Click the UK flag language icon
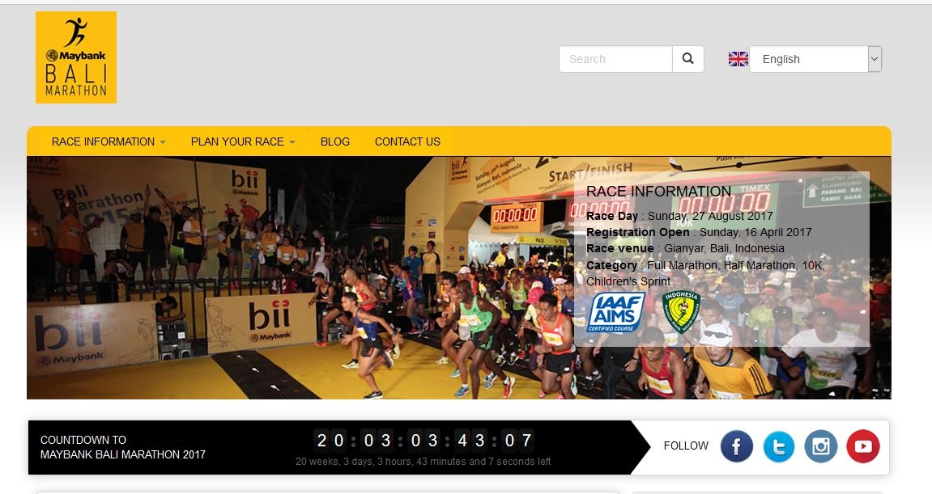 click(738, 59)
